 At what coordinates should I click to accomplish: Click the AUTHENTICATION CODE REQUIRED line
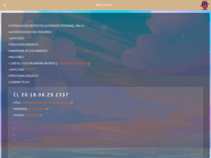point(30,32)
